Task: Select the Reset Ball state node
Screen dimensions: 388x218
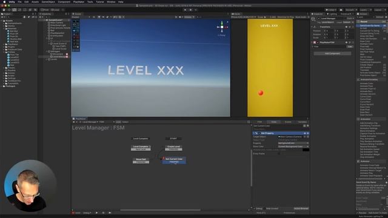Action: pyautogui.click(x=141, y=160)
